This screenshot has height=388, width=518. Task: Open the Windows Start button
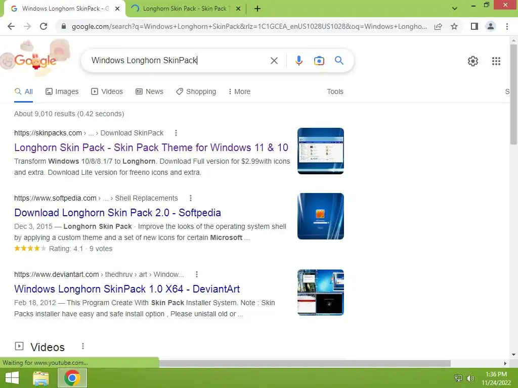(12, 378)
